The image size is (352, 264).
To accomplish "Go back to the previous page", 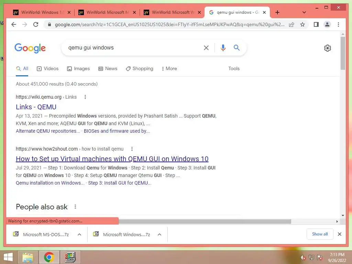I will pos(14,24).
